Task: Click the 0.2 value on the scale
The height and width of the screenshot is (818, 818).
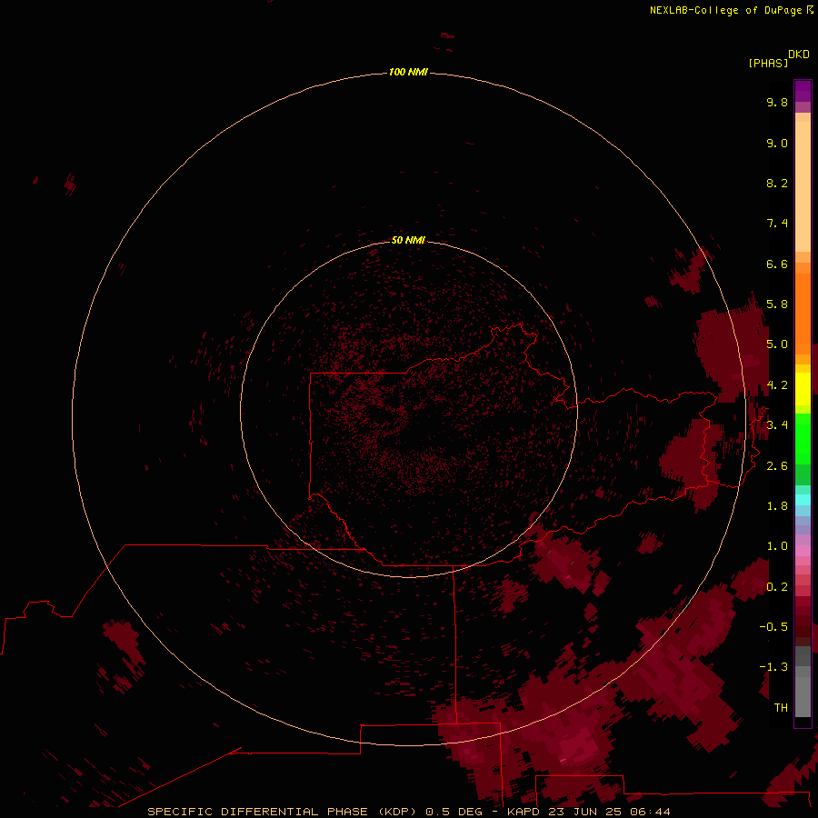Action: tap(777, 587)
